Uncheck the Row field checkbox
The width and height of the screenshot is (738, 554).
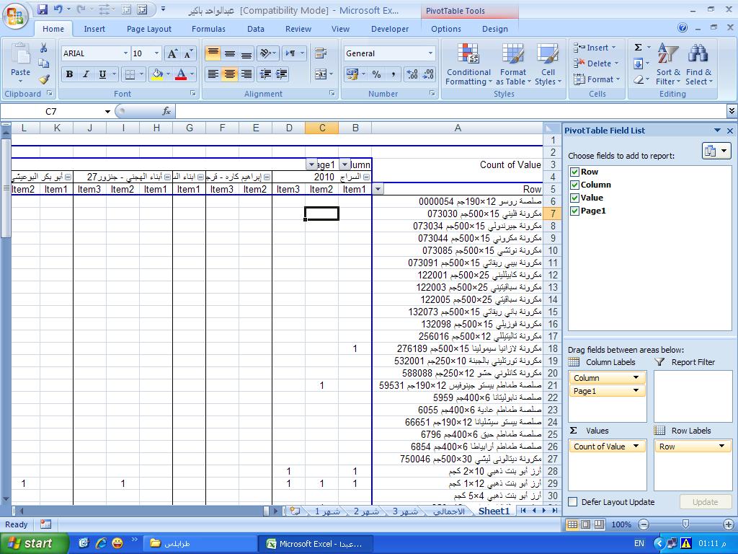574,172
